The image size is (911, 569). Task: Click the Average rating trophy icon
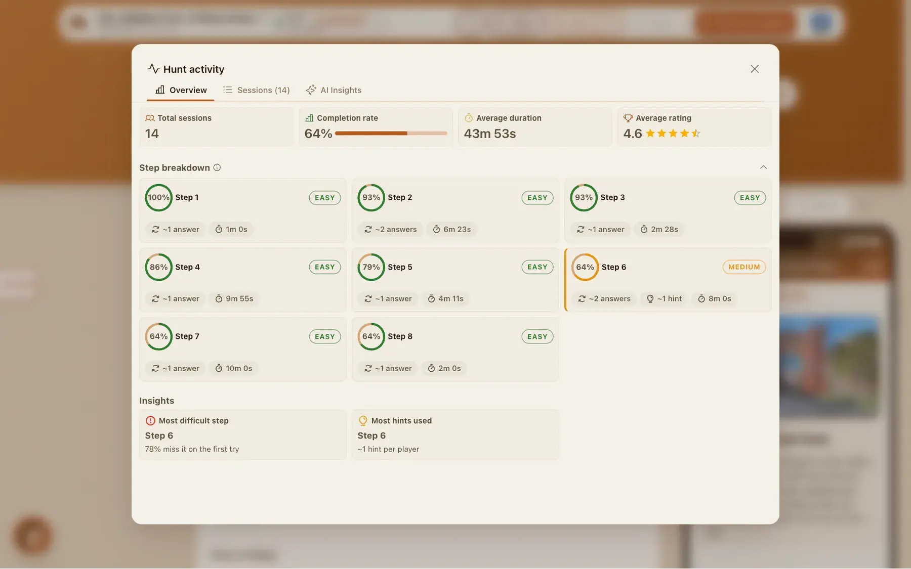tap(628, 118)
